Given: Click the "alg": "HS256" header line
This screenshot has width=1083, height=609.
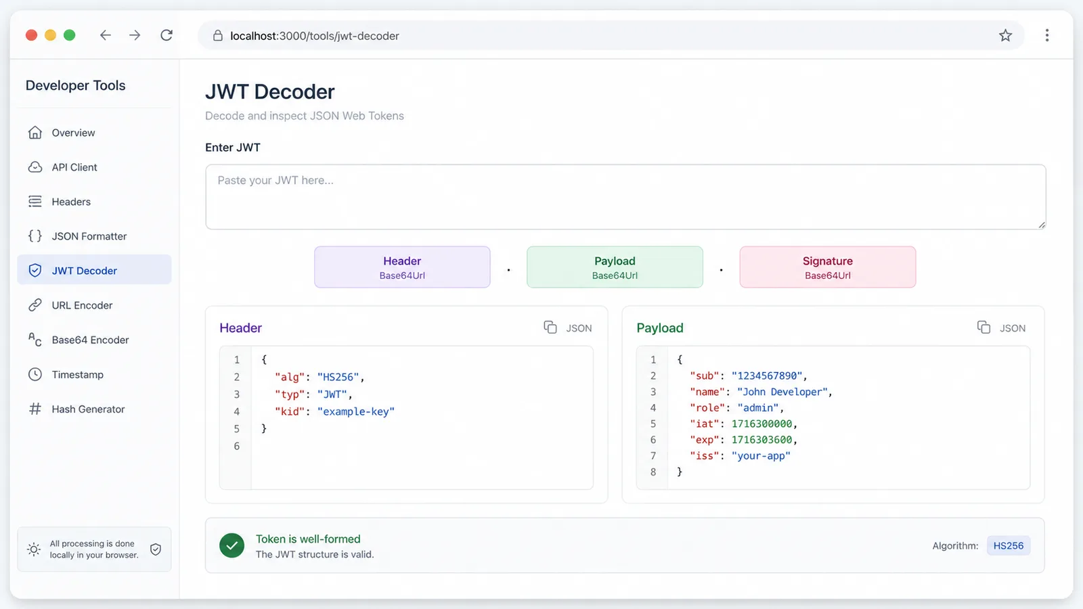Looking at the screenshot, I should coord(319,377).
